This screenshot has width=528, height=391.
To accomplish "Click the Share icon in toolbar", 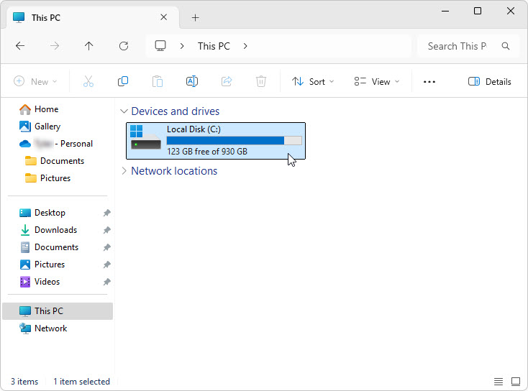I will pos(227,81).
